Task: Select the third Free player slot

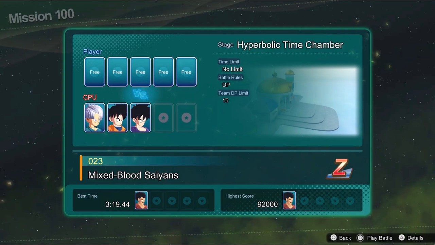Action: 140,72
